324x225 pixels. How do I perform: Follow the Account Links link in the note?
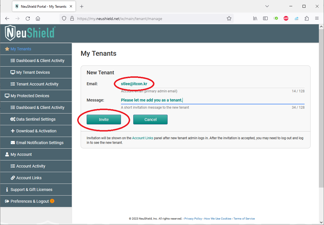point(143,138)
